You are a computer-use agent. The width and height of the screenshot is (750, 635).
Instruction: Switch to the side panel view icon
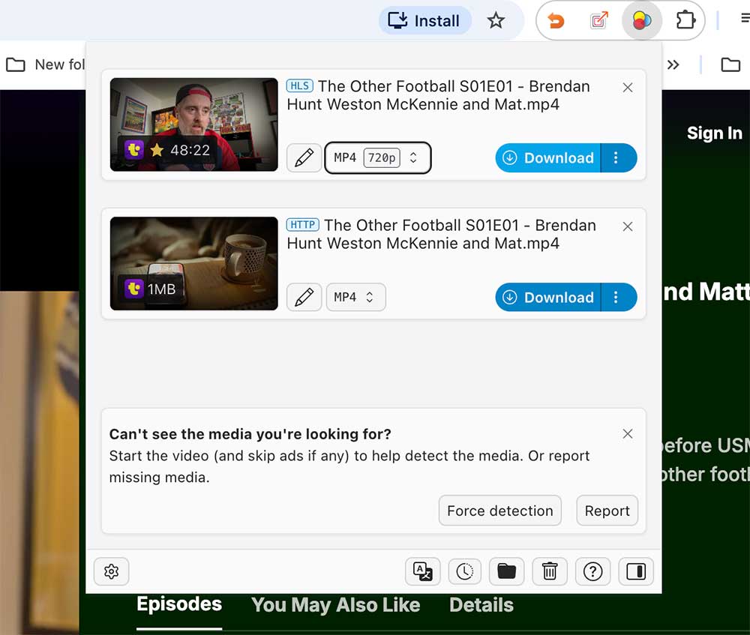point(636,571)
